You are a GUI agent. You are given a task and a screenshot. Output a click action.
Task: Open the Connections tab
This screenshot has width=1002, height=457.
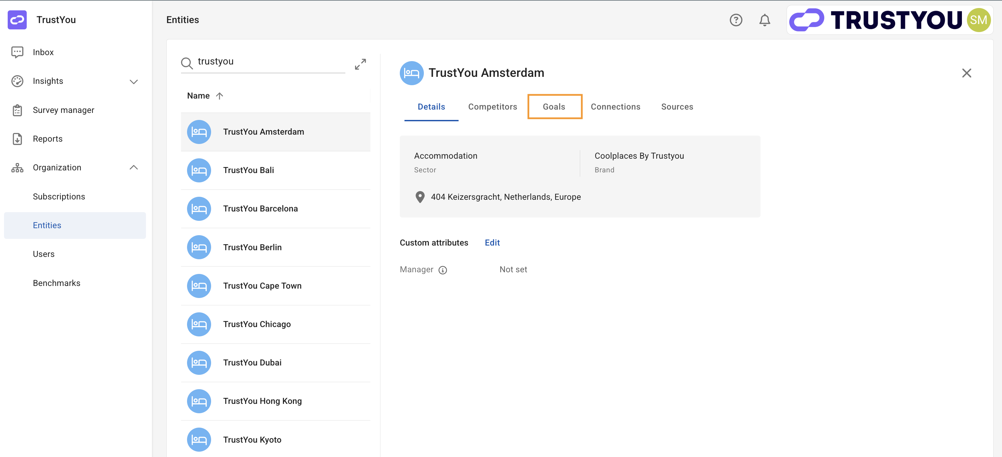tap(615, 107)
